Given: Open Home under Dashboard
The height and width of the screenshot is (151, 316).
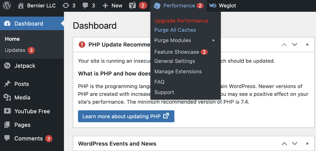Looking at the screenshot, I should pyautogui.click(x=12, y=39).
